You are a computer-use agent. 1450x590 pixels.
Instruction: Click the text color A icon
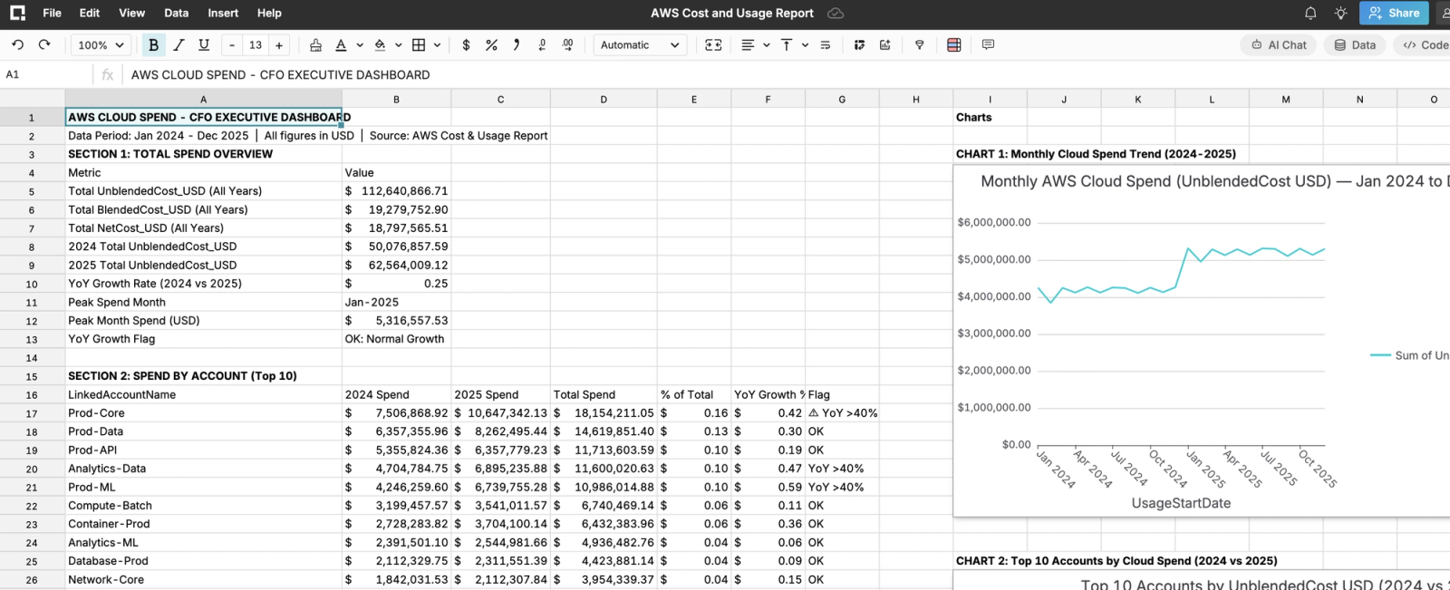pos(341,44)
